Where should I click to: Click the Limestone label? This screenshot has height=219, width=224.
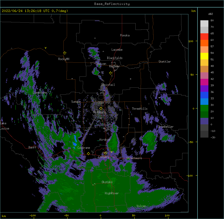coord(40,93)
